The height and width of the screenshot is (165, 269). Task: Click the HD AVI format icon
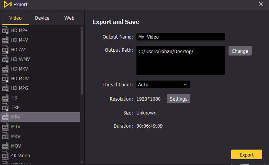tap(5, 50)
